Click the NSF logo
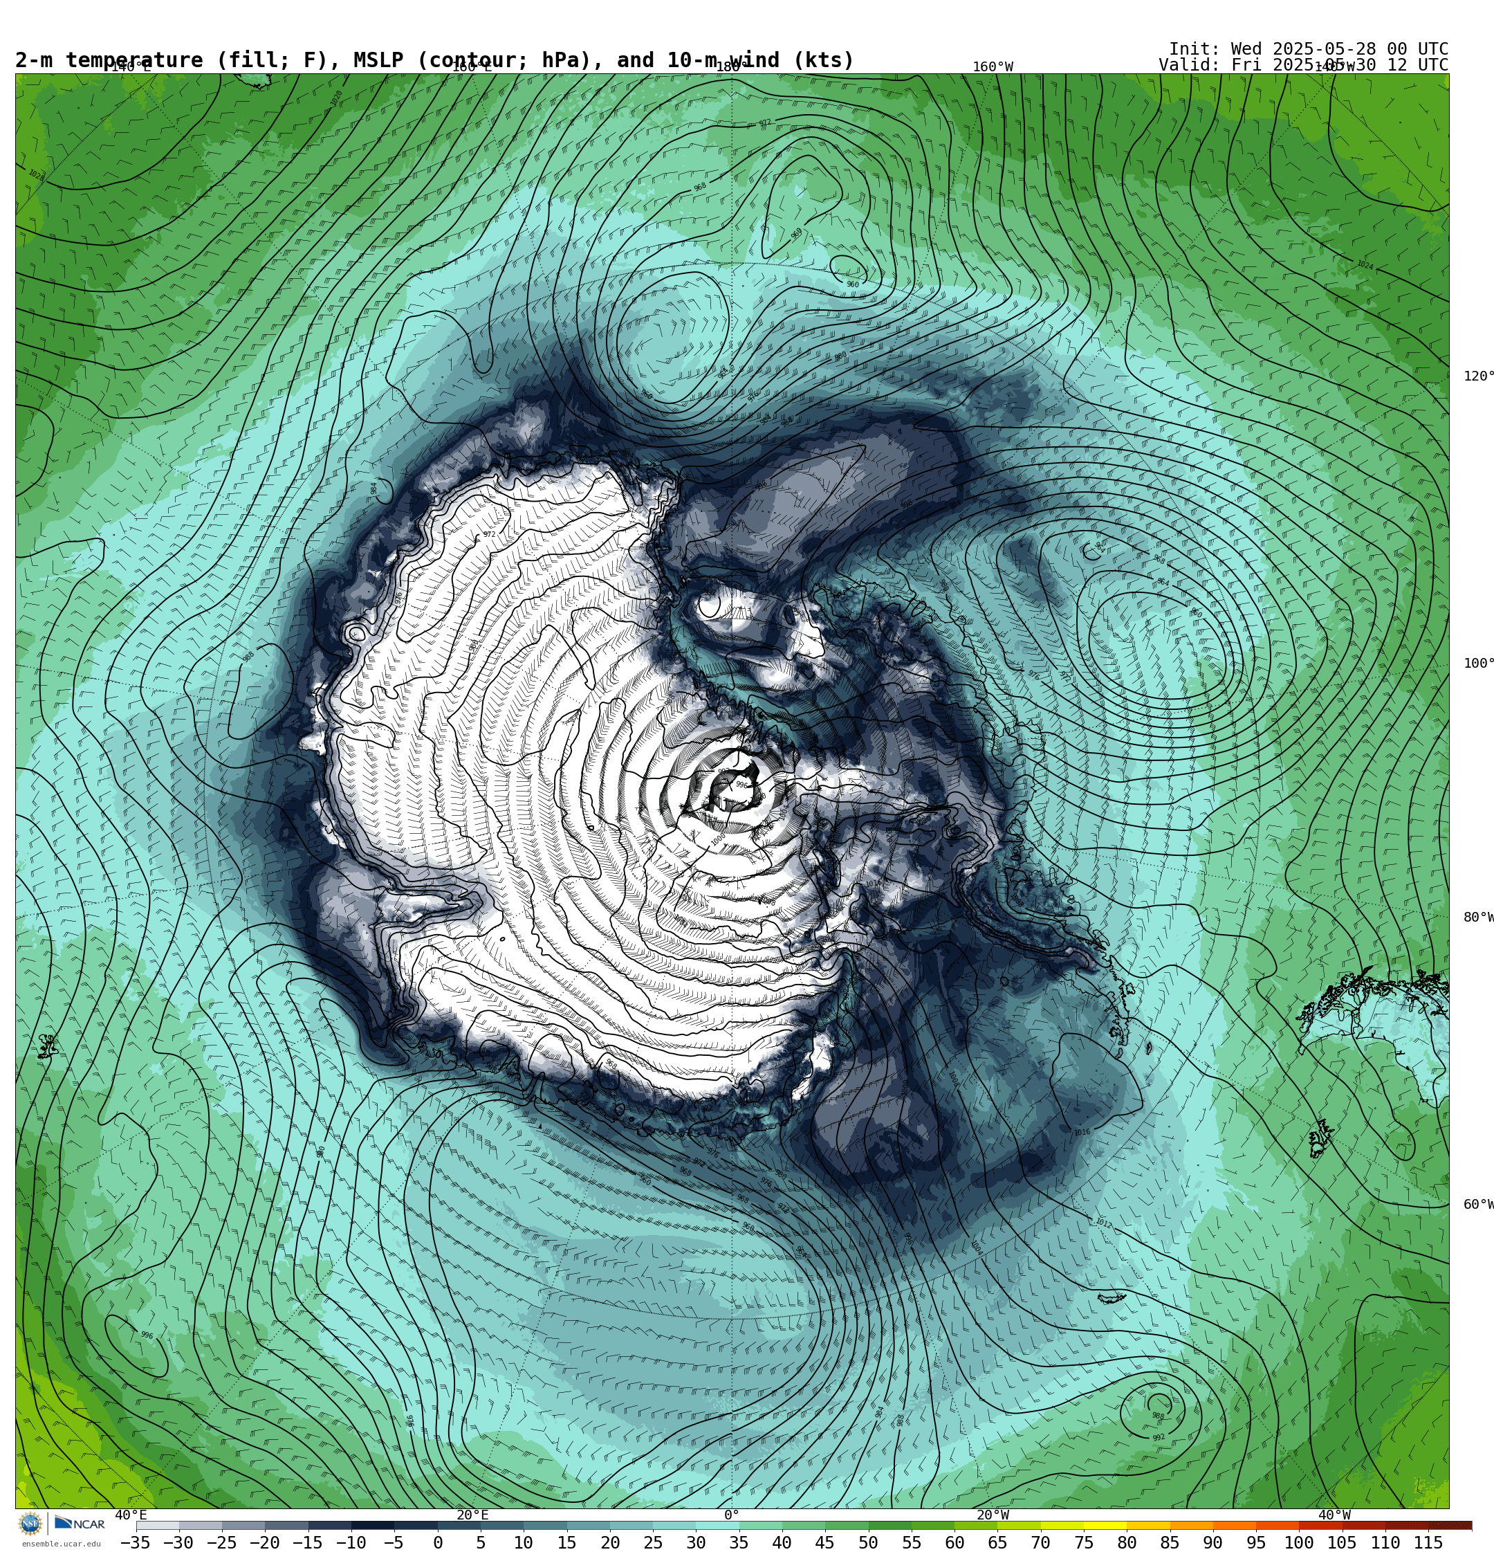1494x1552 pixels. click(x=30, y=1524)
